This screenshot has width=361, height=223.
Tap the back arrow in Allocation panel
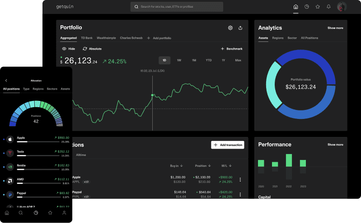6,80
